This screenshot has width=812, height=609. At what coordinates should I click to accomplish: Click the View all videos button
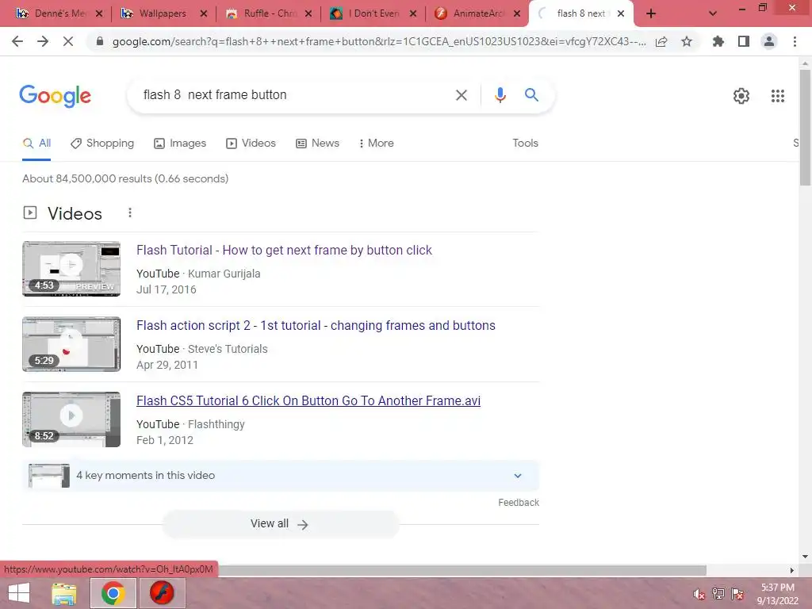pyautogui.click(x=280, y=524)
